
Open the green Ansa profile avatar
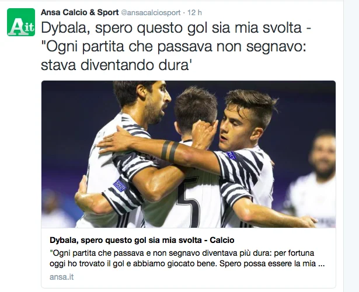pyautogui.click(x=21, y=22)
